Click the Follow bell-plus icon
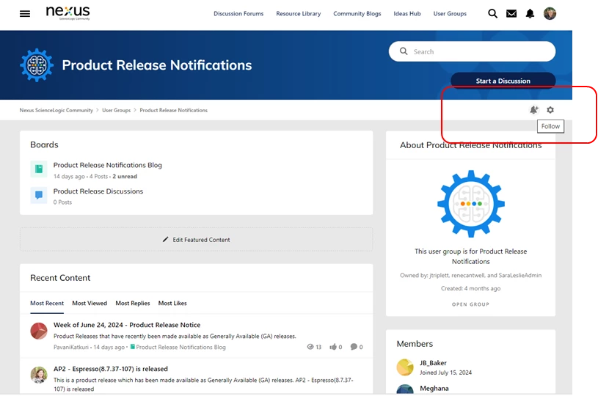 pyautogui.click(x=533, y=110)
